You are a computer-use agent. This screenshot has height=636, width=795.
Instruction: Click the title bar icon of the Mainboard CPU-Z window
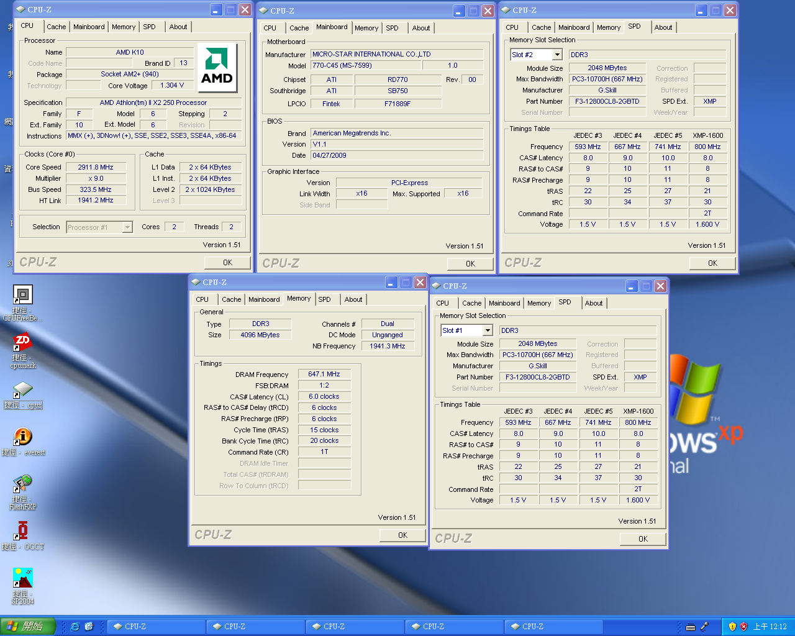click(x=264, y=11)
